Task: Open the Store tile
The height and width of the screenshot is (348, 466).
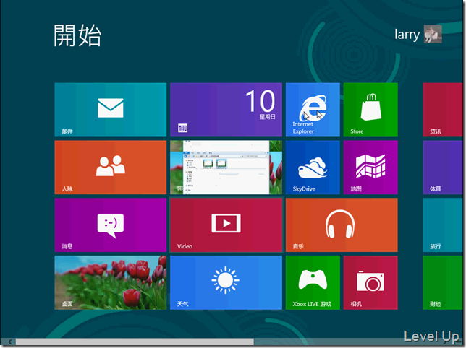Action: (x=370, y=110)
